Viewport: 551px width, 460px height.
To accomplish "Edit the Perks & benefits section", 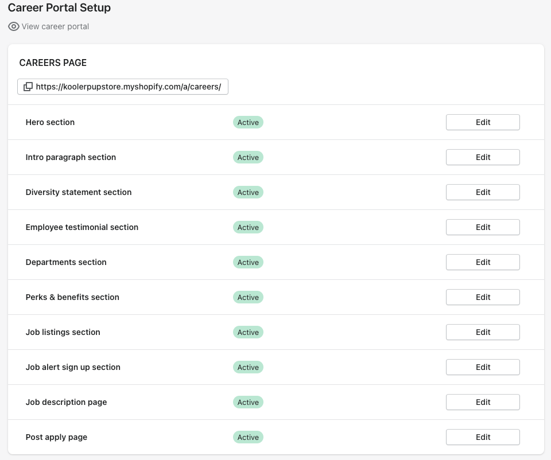I will (482, 297).
